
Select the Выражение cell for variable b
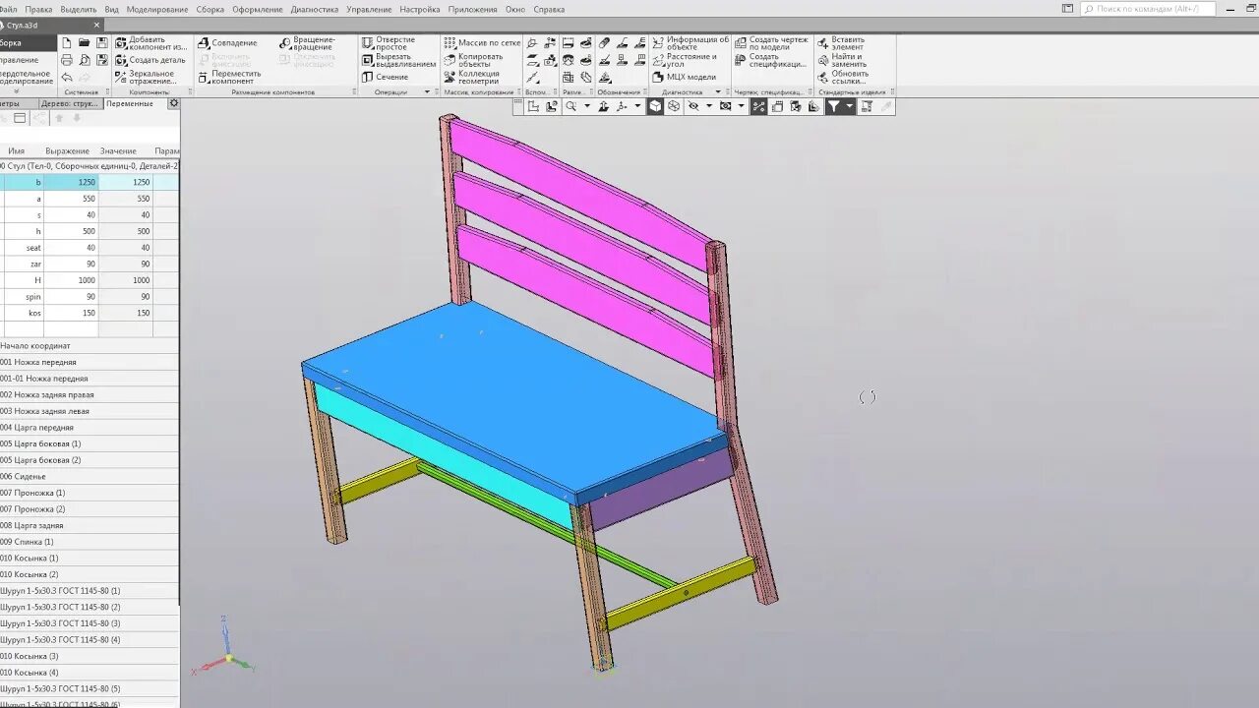point(71,182)
